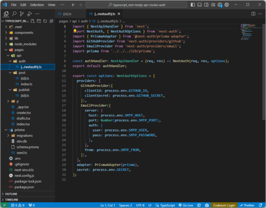Open the Explorer view in the activity bar

pos(6,14)
